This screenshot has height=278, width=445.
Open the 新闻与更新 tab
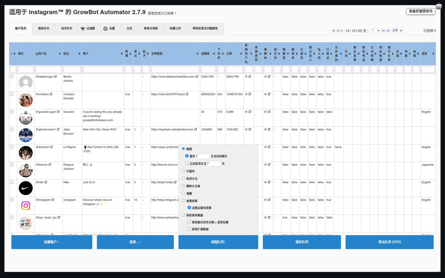click(x=151, y=28)
